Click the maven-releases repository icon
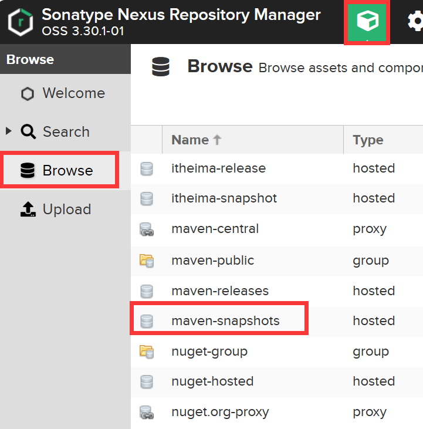The width and height of the screenshot is (423, 429). click(x=147, y=291)
